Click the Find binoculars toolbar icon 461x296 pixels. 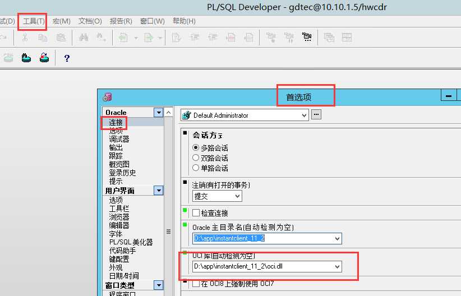pyautogui.click(x=84, y=38)
